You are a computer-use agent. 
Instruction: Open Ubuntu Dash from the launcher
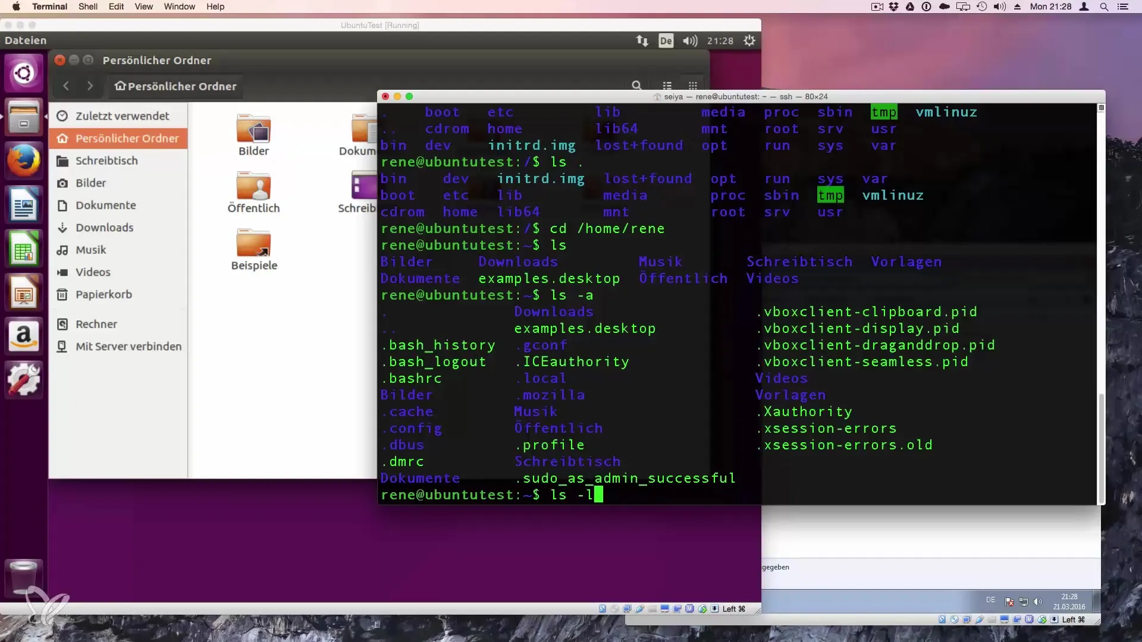[x=24, y=74]
